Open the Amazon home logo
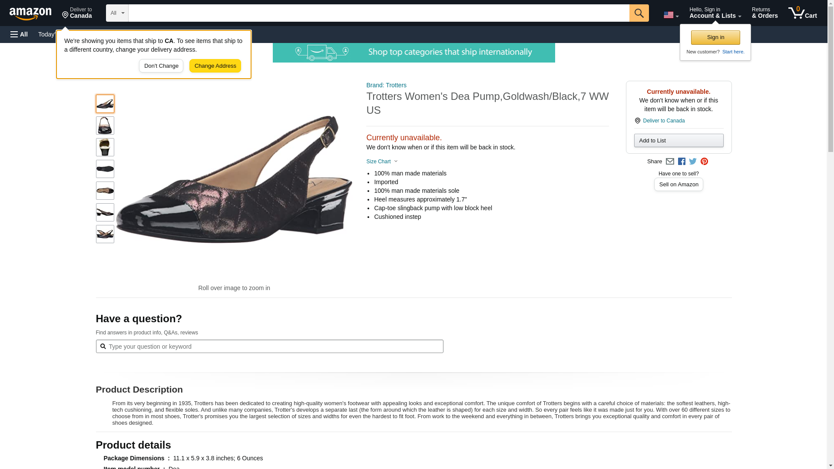The image size is (834, 469). tap(30, 13)
